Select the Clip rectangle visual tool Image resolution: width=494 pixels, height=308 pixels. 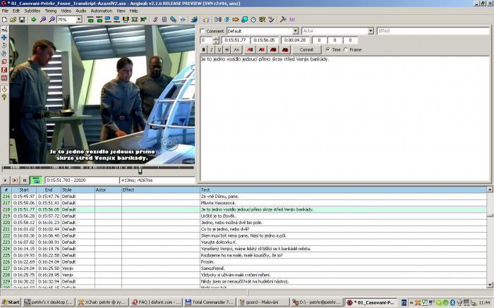tap(4, 70)
